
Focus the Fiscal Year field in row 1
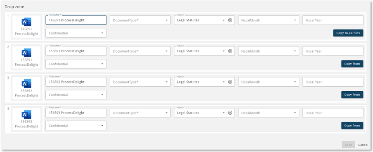tap(333, 20)
